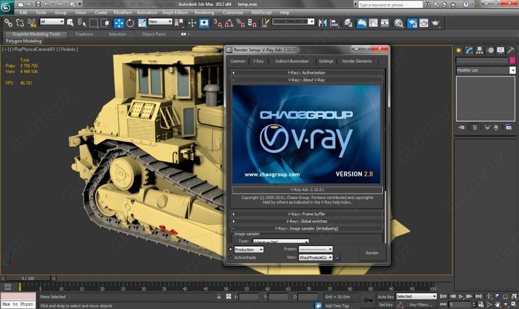
Task: Open the Modifiers menu
Action: 123,12
